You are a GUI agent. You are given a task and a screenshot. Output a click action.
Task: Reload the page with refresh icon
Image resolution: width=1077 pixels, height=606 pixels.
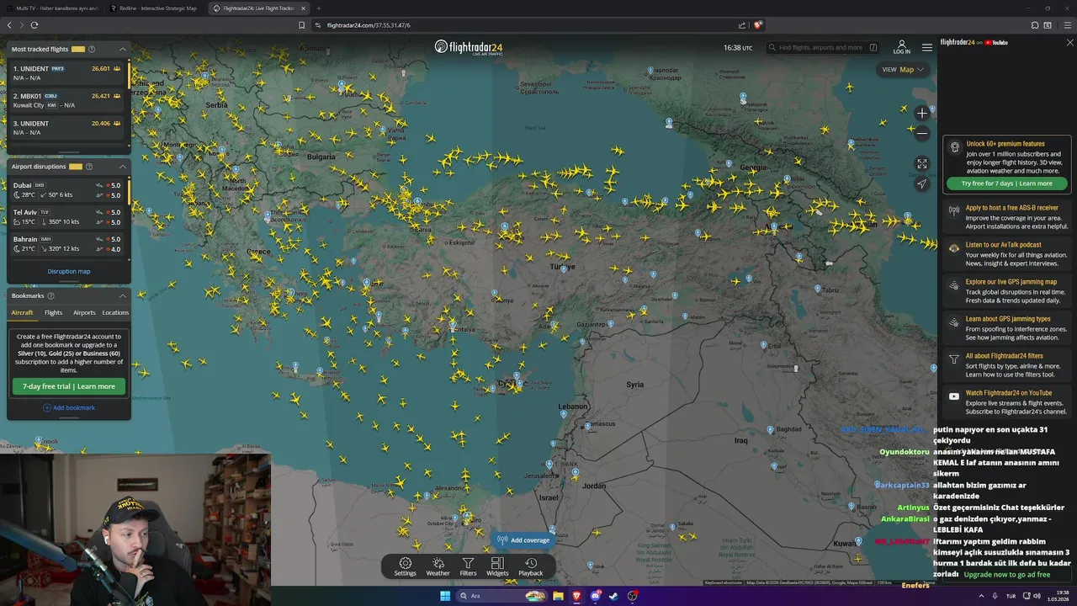[34, 25]
